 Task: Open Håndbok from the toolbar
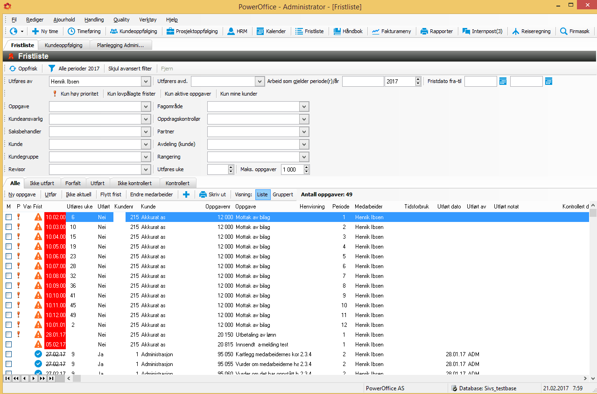[x=348, y=31]
